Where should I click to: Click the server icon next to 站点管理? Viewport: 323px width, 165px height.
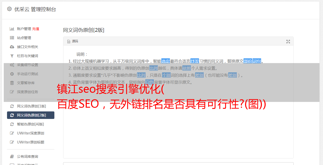(12, 38)
